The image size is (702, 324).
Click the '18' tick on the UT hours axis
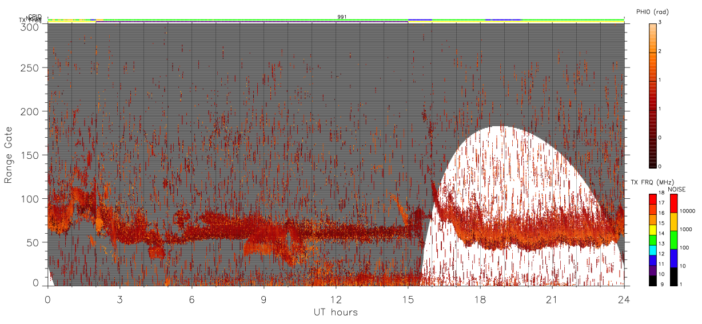(480, 299)
